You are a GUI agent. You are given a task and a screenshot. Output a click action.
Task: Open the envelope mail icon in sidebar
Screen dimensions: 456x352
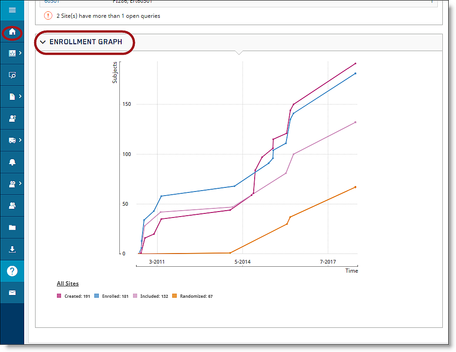[12, 293]
